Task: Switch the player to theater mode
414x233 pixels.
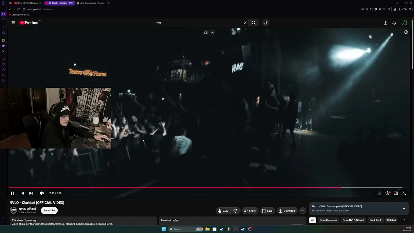Action: pos(396,193)
